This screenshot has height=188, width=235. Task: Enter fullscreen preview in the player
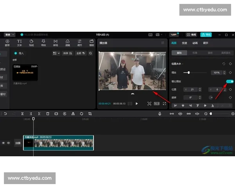(x=164, y=103)
